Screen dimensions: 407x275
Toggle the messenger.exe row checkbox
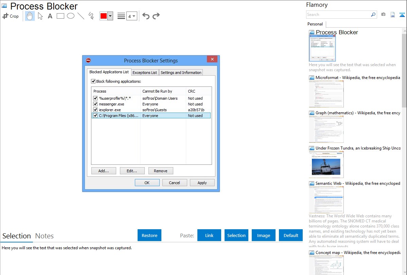[95, 104]
